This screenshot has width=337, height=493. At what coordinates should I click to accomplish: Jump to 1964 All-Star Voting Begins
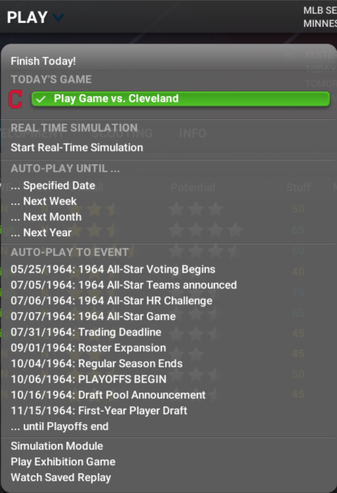point(112,269)
